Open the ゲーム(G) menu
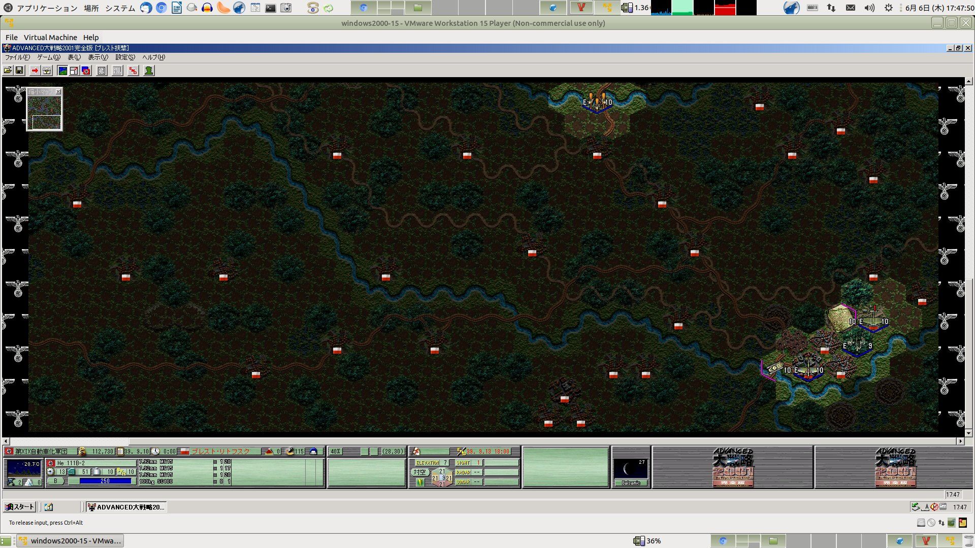The width and height of the screenshot is (975, 548). [49, 57]
